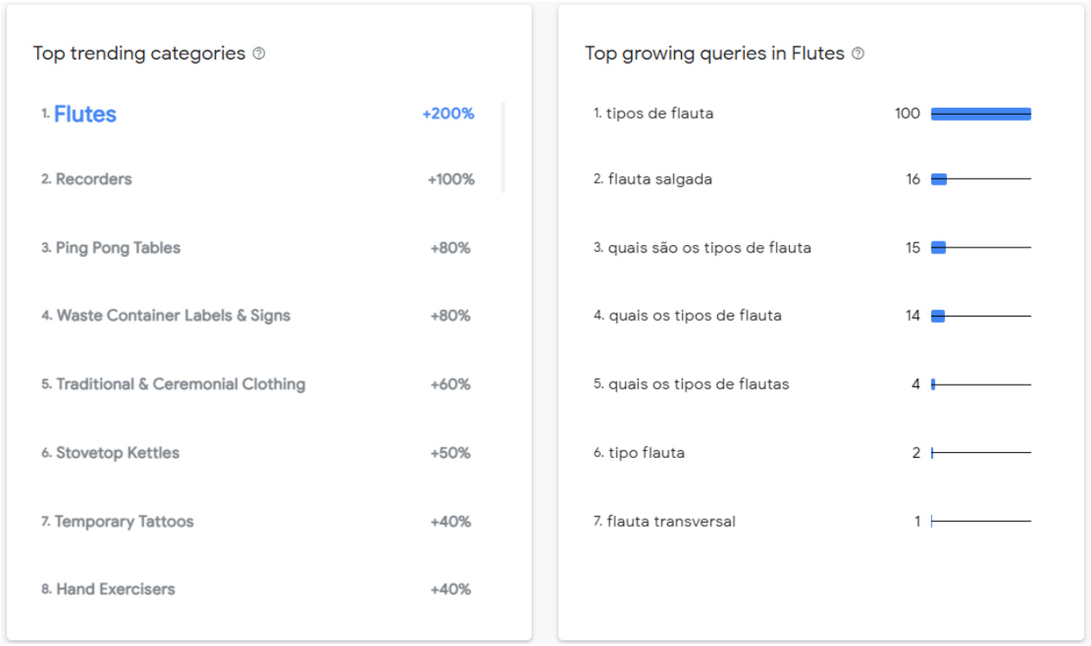The width and height of the screenshot is (1091, 646).
Task: Select the Temporary Tattoos category
Action: (123, 521)
